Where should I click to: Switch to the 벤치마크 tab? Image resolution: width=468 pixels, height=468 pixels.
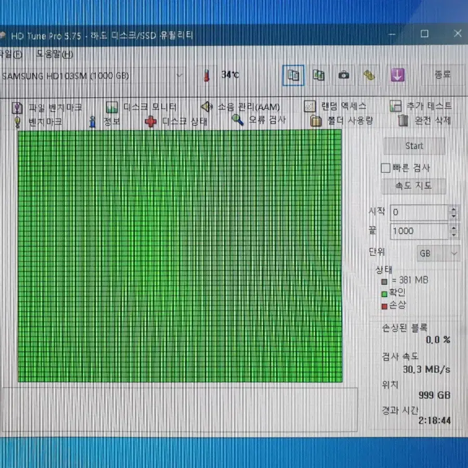(38, 122)
